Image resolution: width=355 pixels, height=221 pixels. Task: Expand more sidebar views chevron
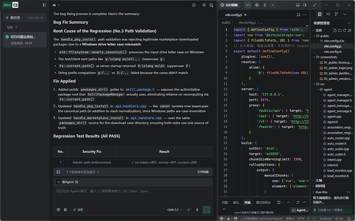(345, 14)
